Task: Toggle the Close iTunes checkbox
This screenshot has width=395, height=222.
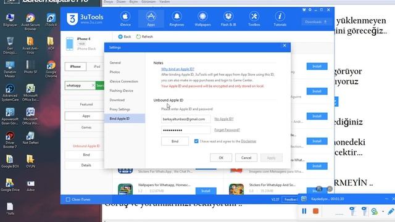Action: pyautogui.click(x=68, y=200)
